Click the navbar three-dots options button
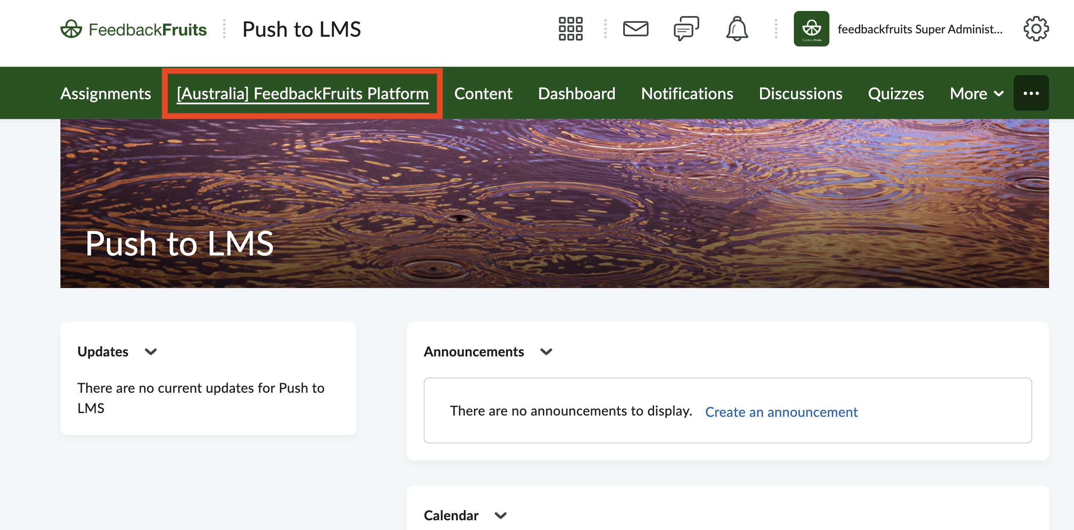The height and width of the screenshot is (530, 1074). pos(1031,93)
